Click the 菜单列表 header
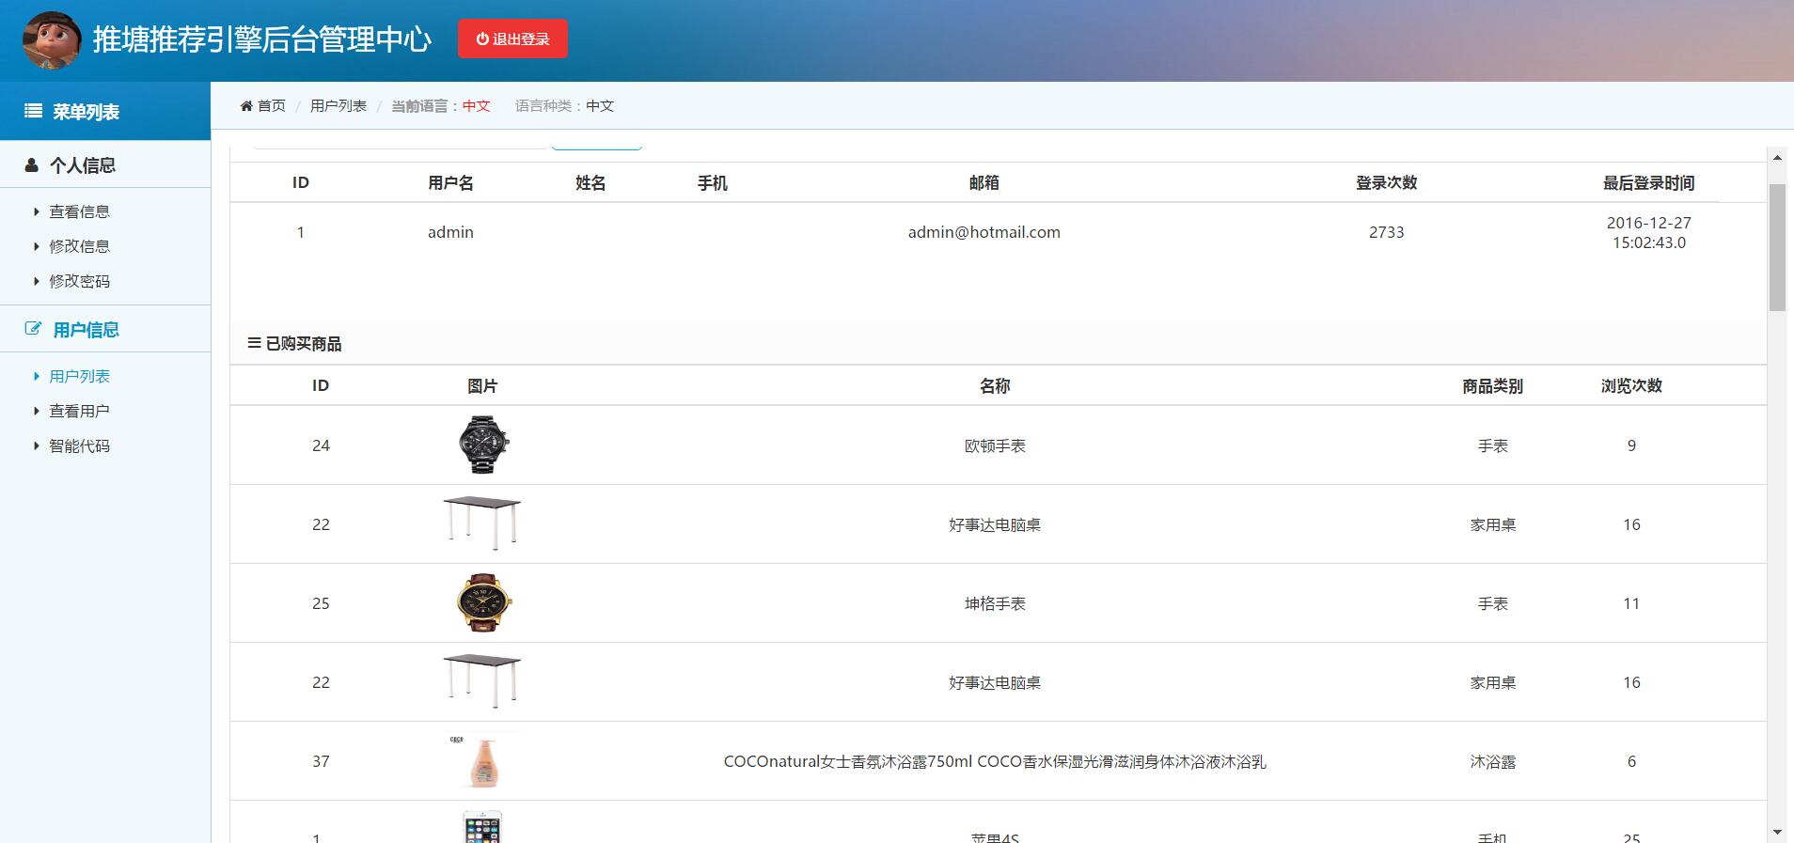The width and height of the screenshot is (1794, 843). 105,111
